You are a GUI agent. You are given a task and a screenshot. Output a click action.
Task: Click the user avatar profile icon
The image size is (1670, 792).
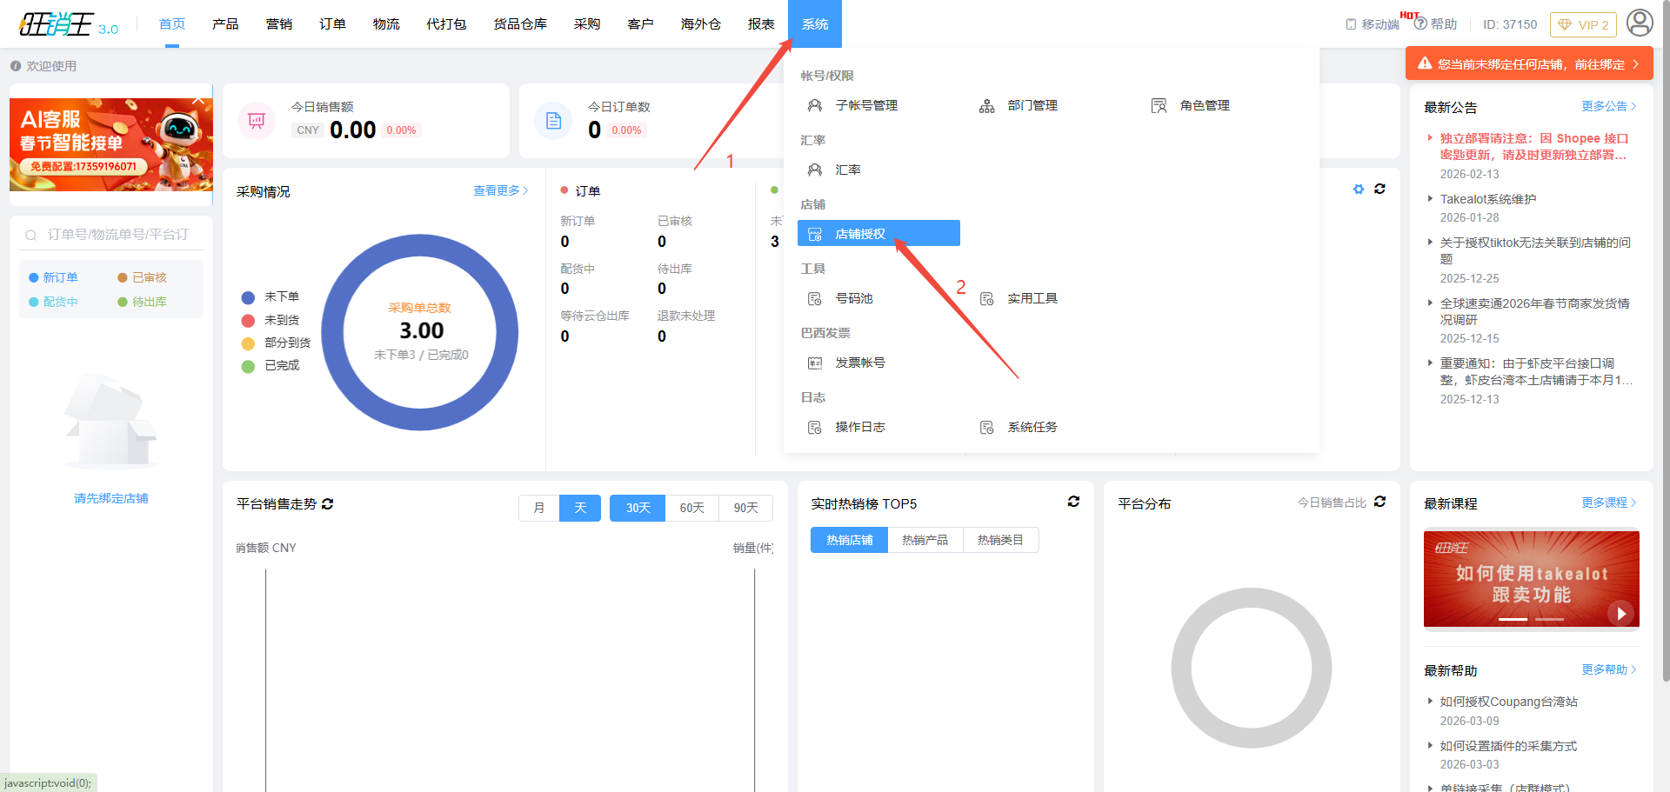(x=1640, y=23)
